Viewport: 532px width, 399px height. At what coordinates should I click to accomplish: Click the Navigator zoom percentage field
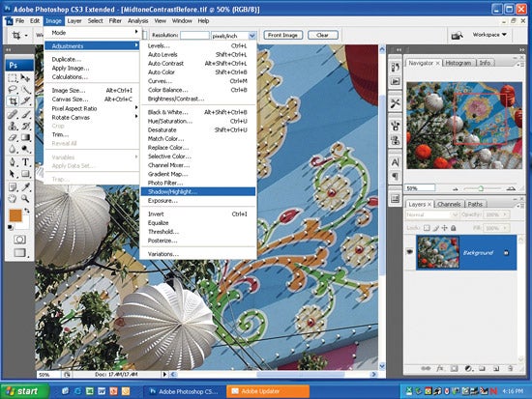[420, 187]
